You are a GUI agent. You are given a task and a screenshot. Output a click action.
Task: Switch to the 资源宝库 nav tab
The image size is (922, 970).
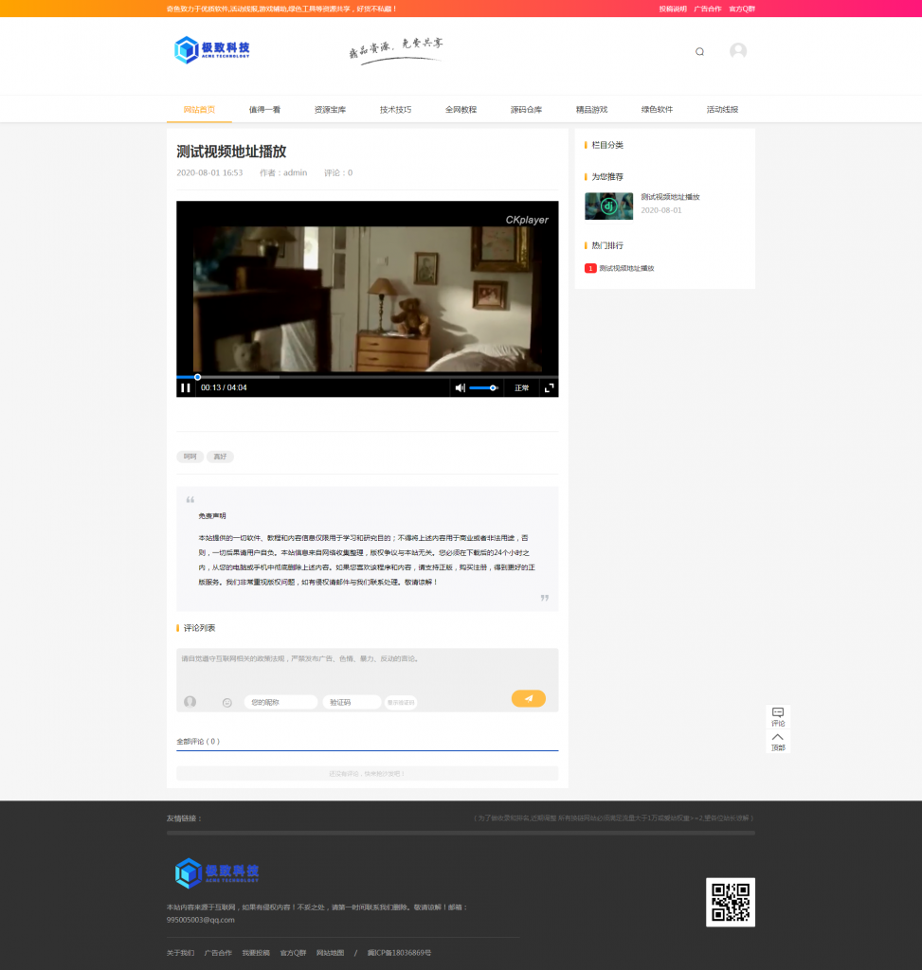(330, 109)
